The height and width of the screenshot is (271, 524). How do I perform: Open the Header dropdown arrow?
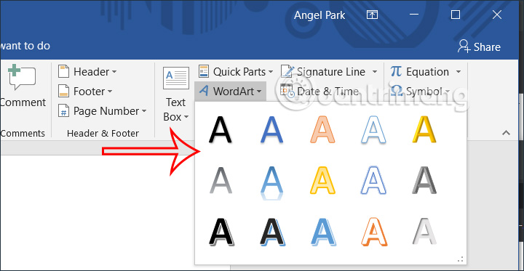tap(114, 72)
